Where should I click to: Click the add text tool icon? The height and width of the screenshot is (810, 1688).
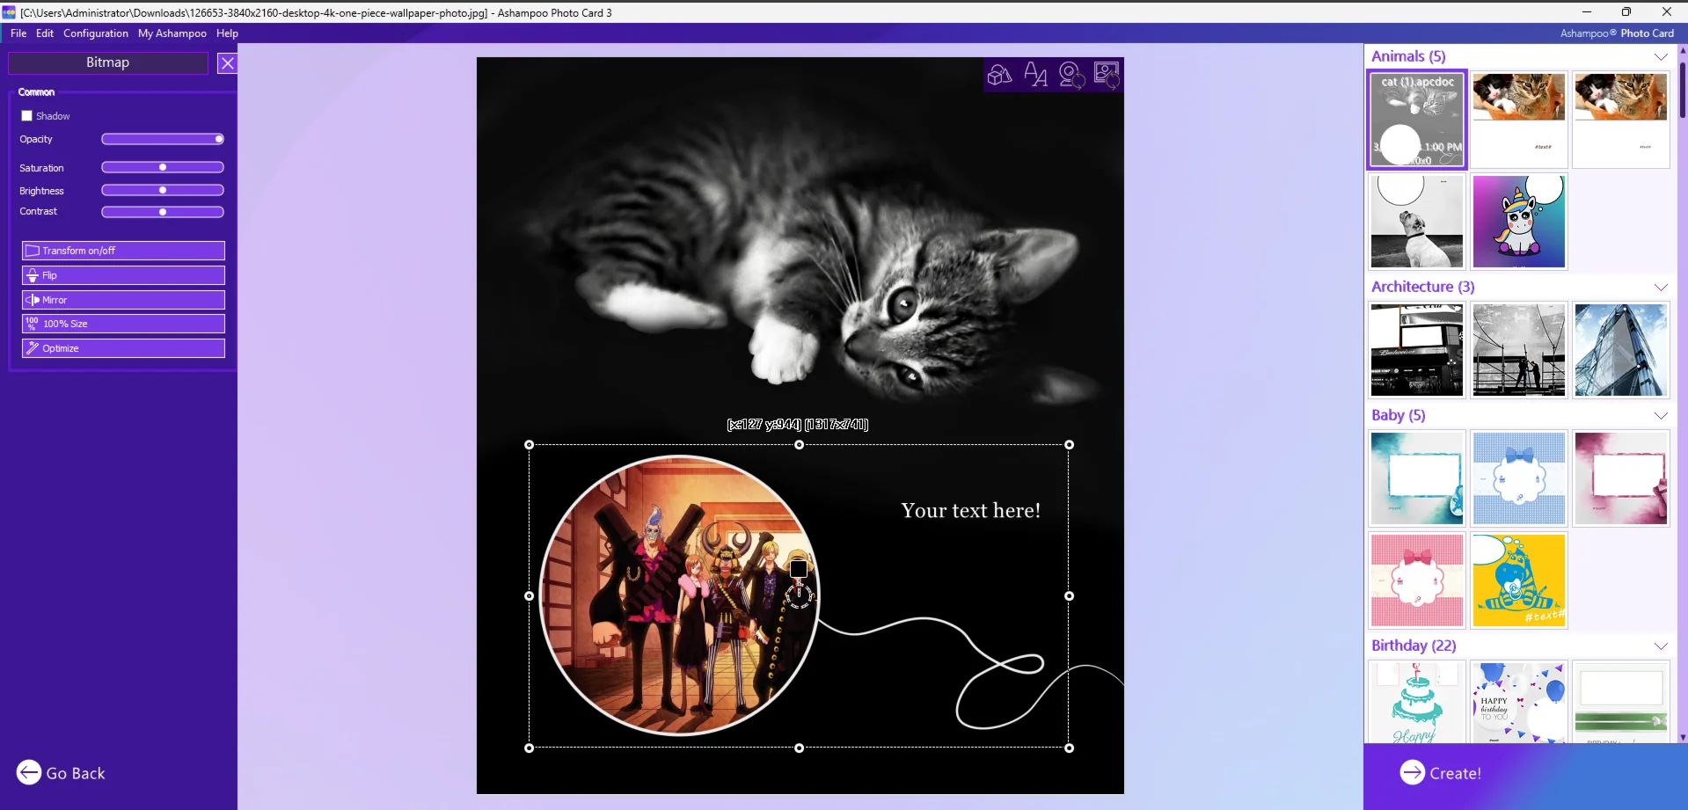click(1035, 75)
